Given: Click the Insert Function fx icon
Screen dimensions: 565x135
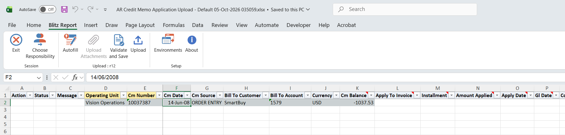Looking at the screenshot, I should tap(75, 77).
